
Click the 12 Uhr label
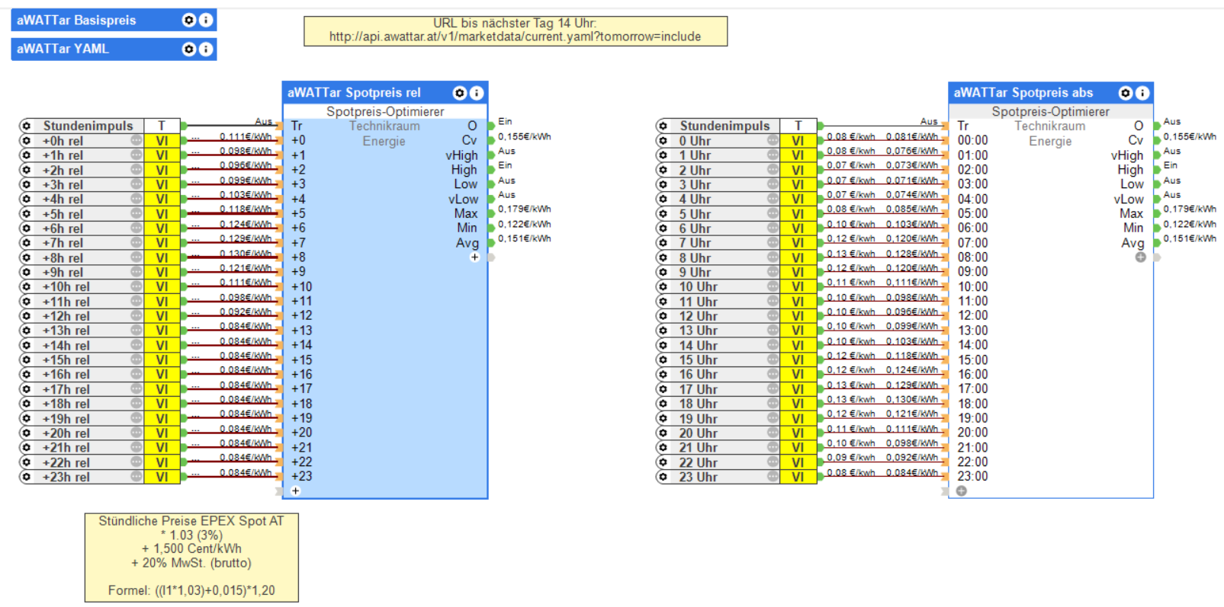[698, 316]
